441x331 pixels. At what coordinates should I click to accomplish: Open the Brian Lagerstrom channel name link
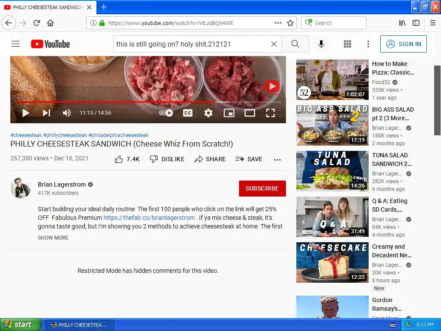[x=62, y=184]
